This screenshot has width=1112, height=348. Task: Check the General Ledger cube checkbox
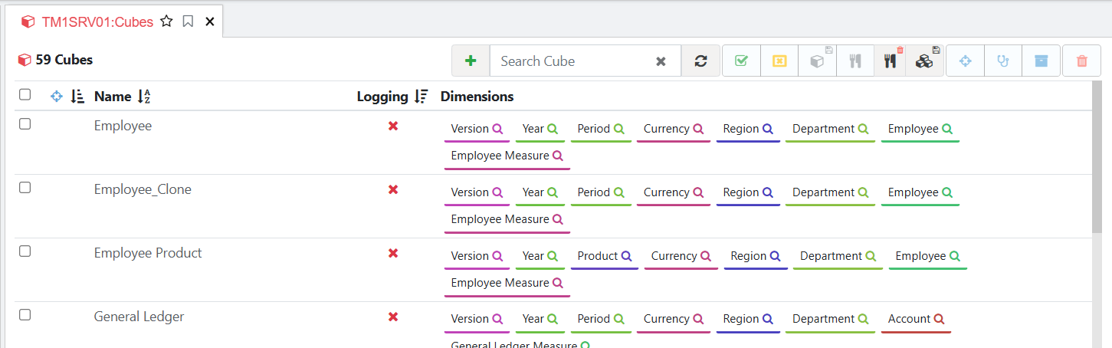[25, 314]
